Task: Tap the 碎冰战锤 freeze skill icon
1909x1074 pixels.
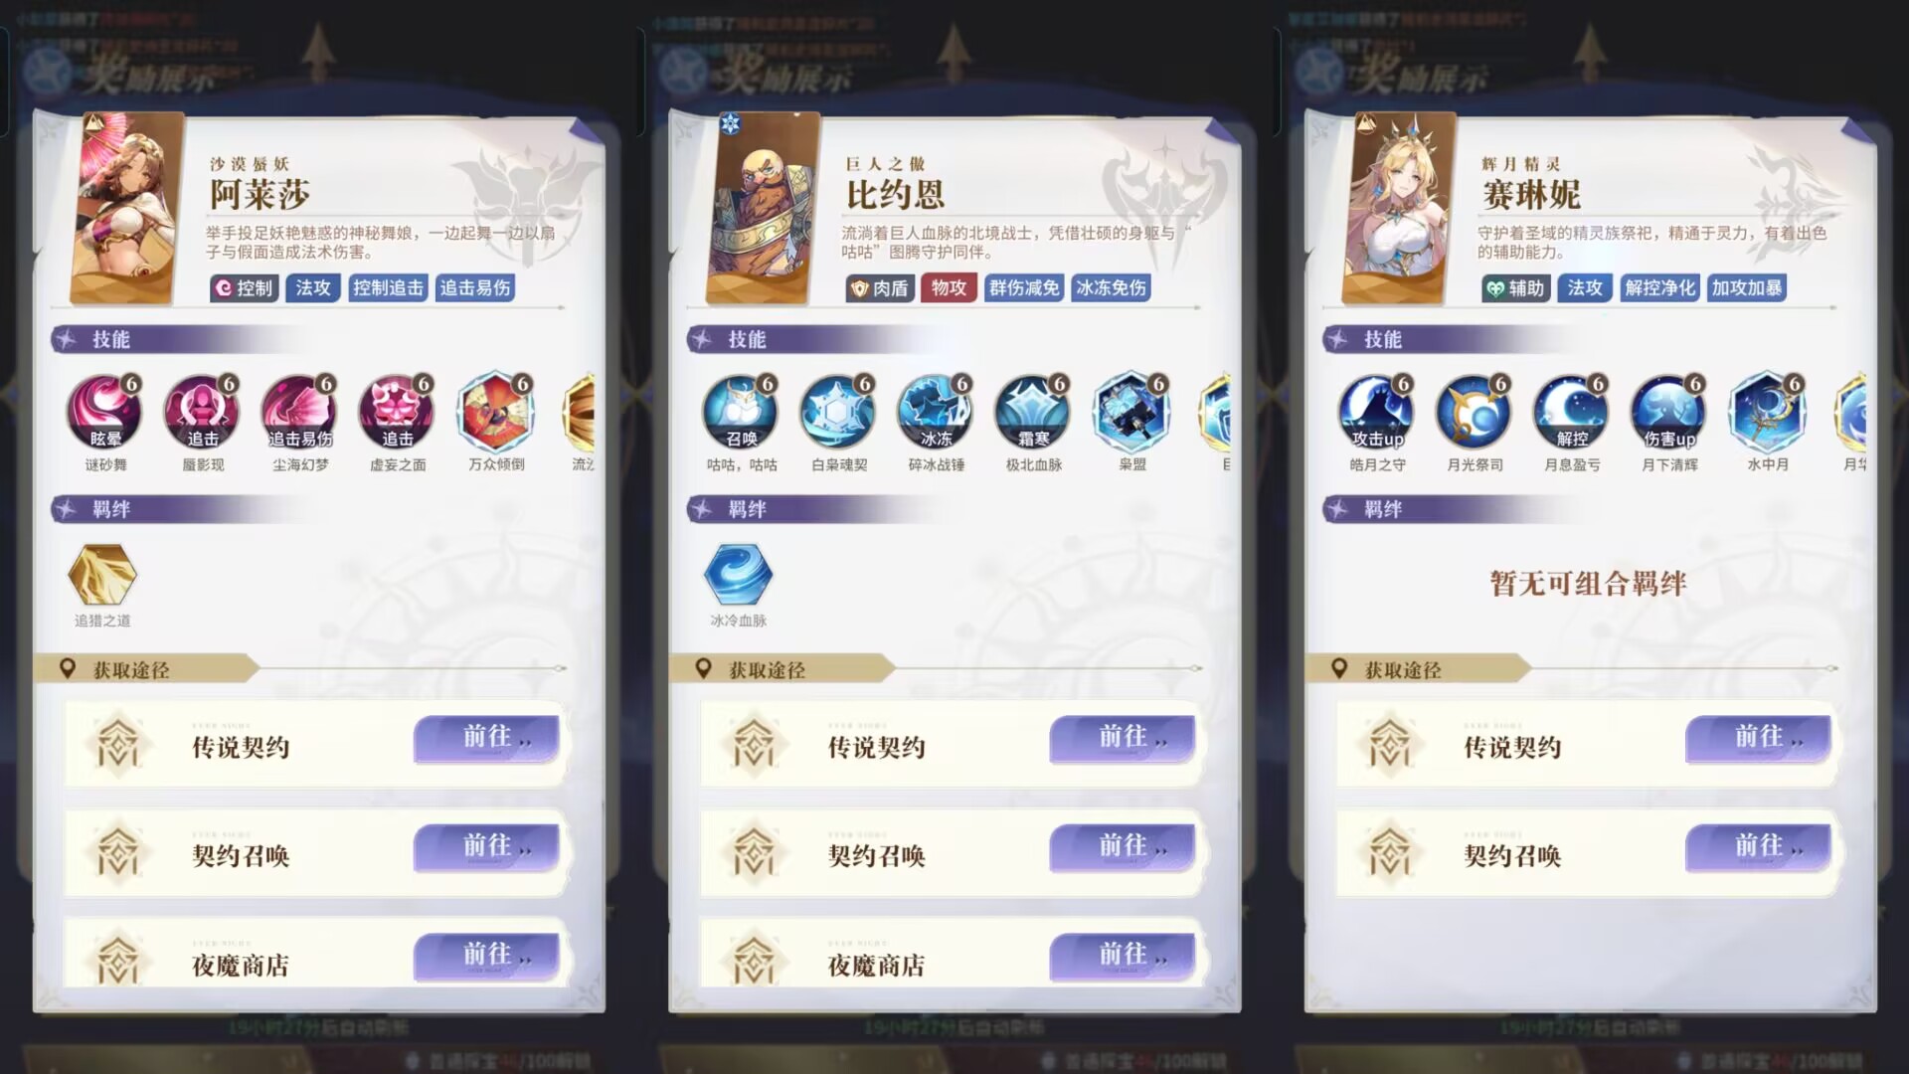Action: pos(936,411)
